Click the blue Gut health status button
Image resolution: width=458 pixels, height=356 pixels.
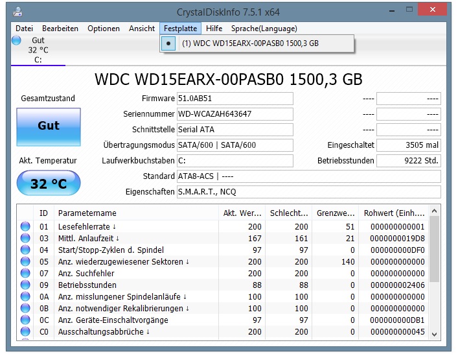pyautogui.click(x=49, y=127)
